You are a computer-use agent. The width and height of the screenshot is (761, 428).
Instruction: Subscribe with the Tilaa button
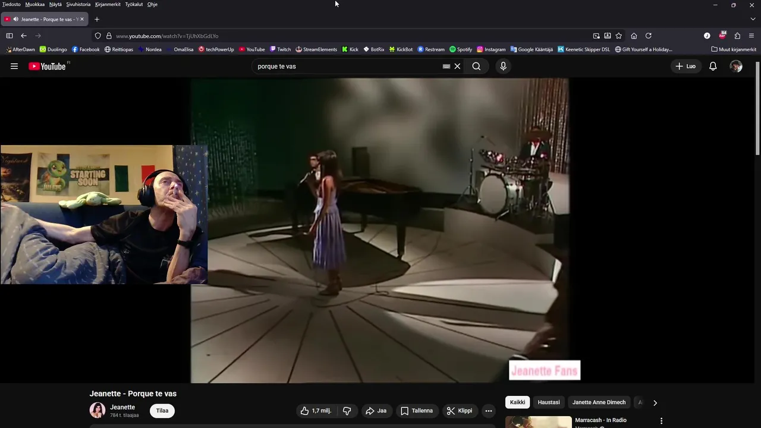click(x=162, y=411)
